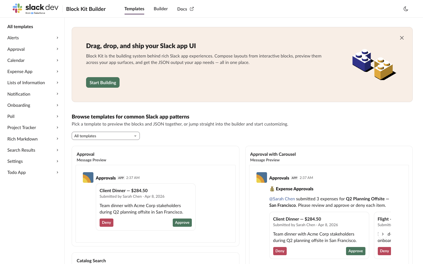Viewport: 423px width, 264px height.
Task: Open the Expense App sidebar category
Action: pos(20,72)
